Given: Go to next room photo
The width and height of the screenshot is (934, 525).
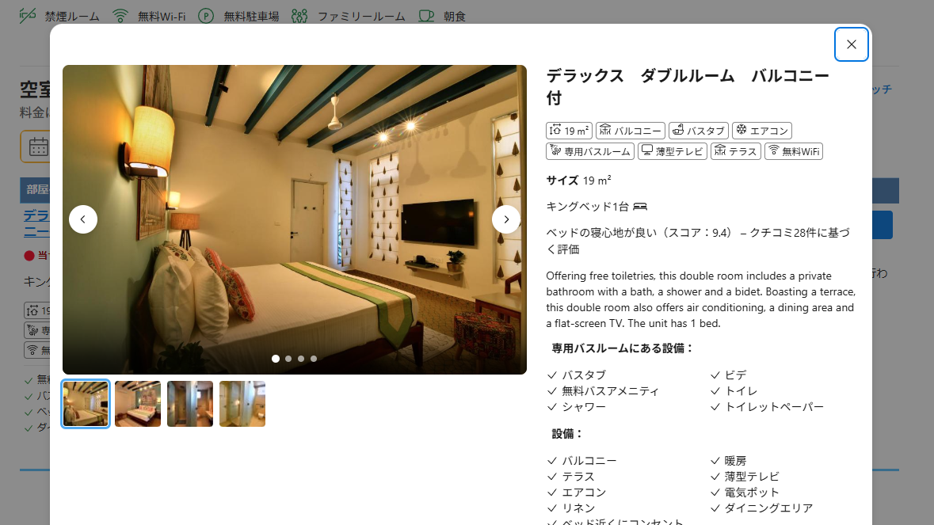Looking at the screenshot, I should click(505, 219).
